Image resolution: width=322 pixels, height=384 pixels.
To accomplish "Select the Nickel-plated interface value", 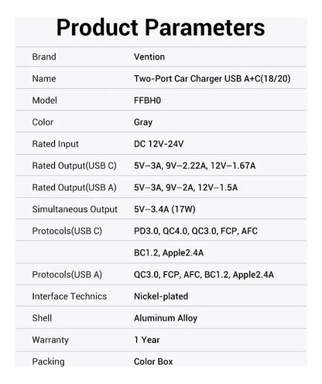I will pos(161,297).
